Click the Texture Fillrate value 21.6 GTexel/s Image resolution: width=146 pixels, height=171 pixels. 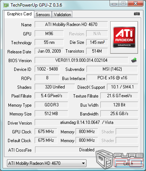coord(119,96)
